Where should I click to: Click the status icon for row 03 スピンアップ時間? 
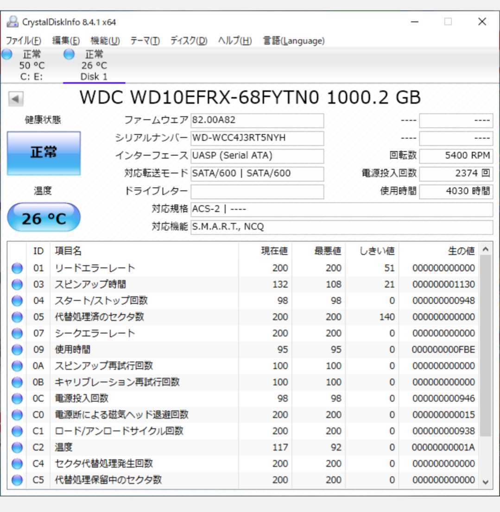tap(17, 284)
